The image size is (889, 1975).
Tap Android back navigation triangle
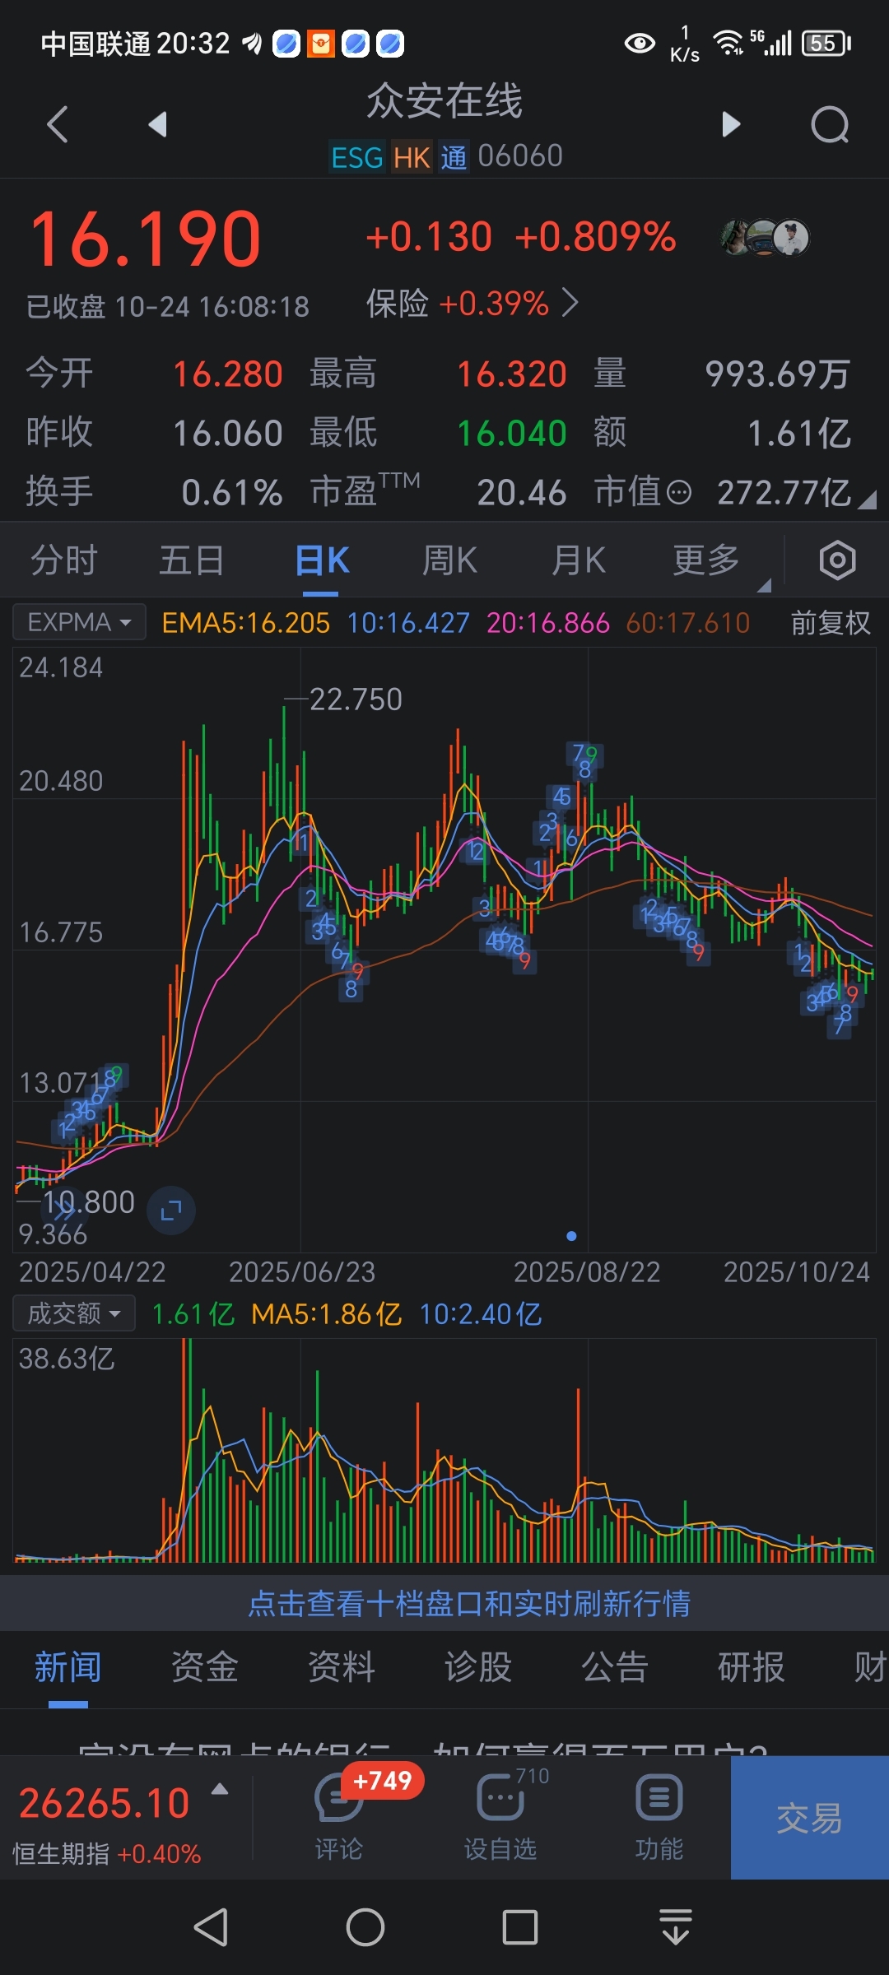click(x=211, y=1927)
